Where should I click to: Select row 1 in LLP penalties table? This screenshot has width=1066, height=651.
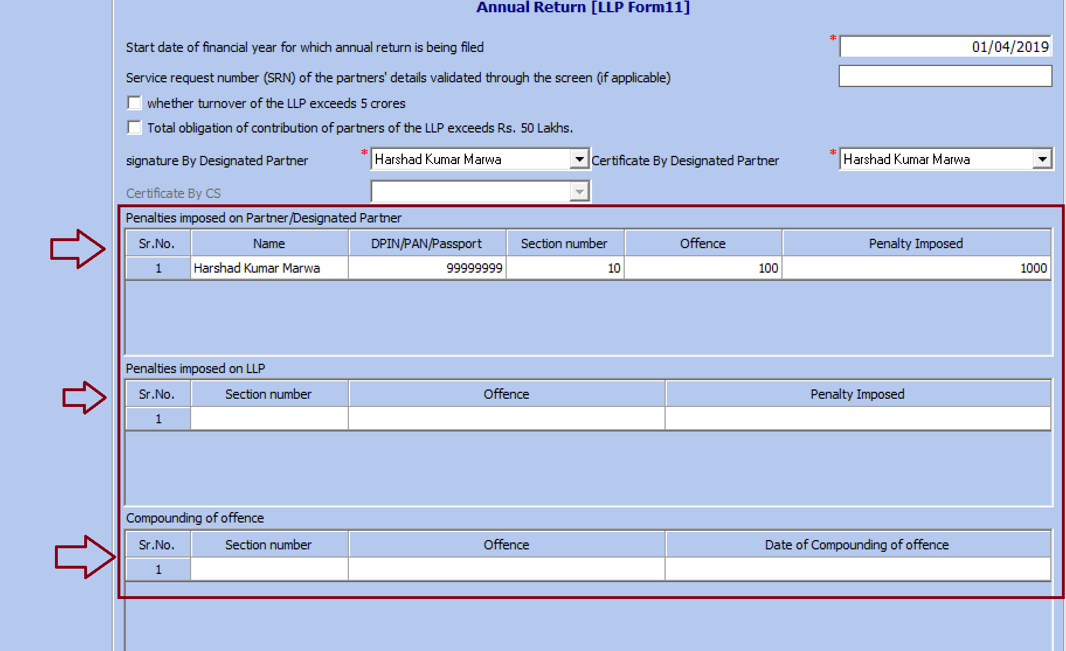[158, 419]
